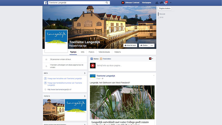This screenshot has width=222, height=125.
Task: Open the account dropdown arrow in top bar
Action: (171, 3)
